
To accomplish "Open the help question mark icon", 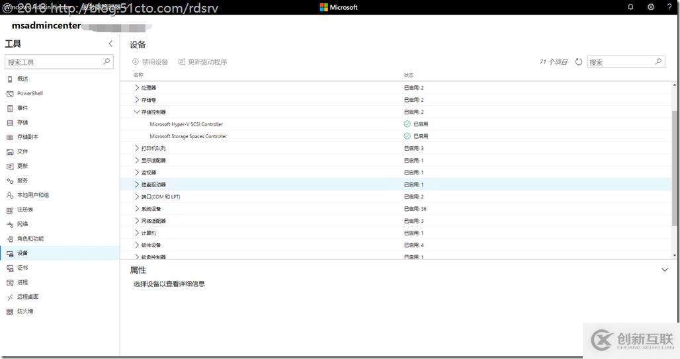I will click(669, 7).
